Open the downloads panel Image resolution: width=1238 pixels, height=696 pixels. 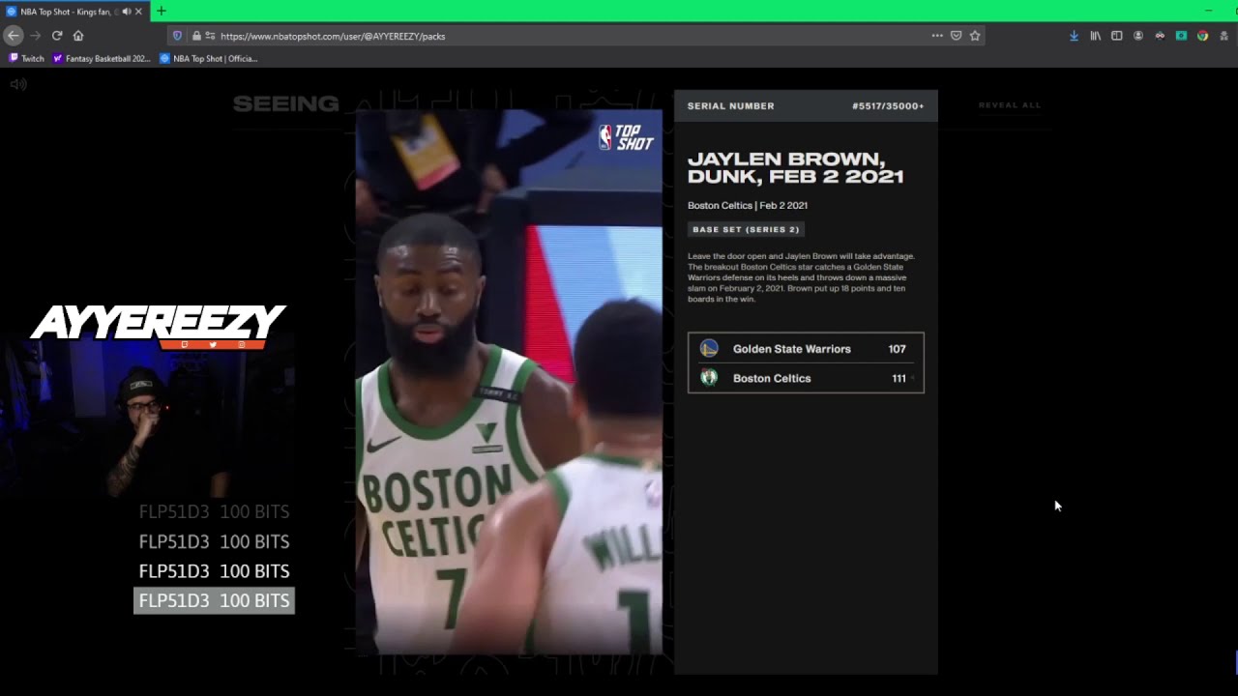pyautogui.click(x=1074, y=36)
